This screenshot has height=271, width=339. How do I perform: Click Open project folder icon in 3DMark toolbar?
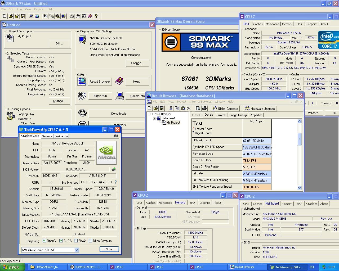pos(11,16)
